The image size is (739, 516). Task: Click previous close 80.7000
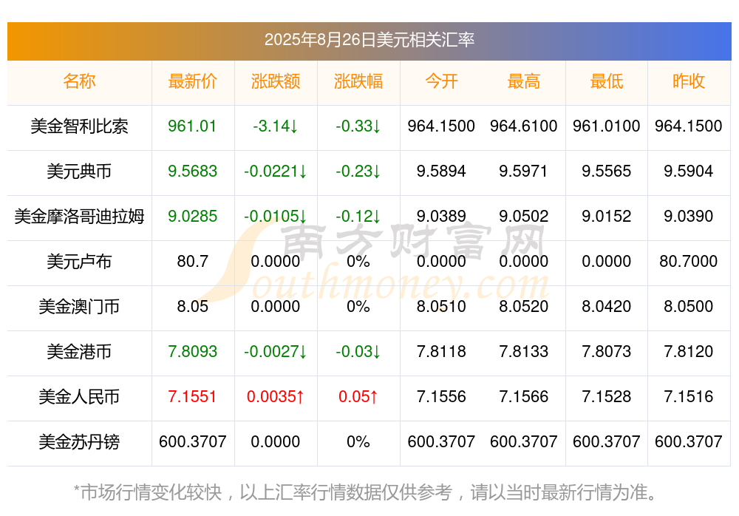tap(689, 261)
